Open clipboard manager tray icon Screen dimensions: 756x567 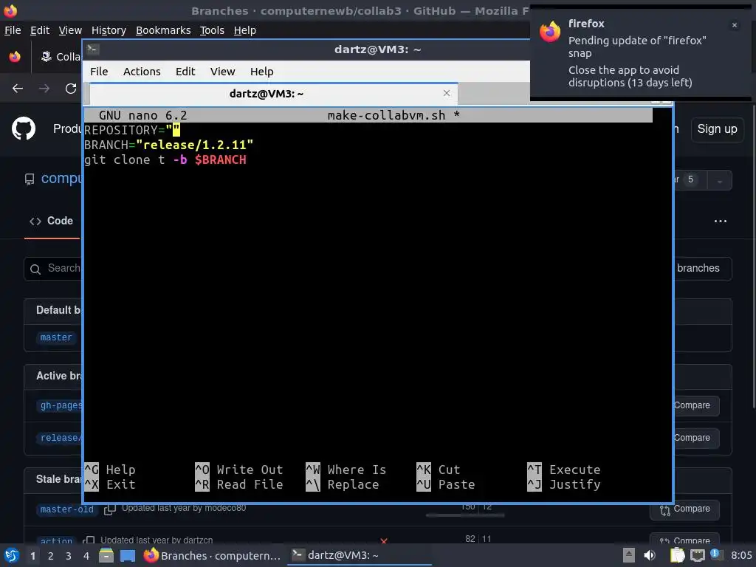click(x=677, y=555)
